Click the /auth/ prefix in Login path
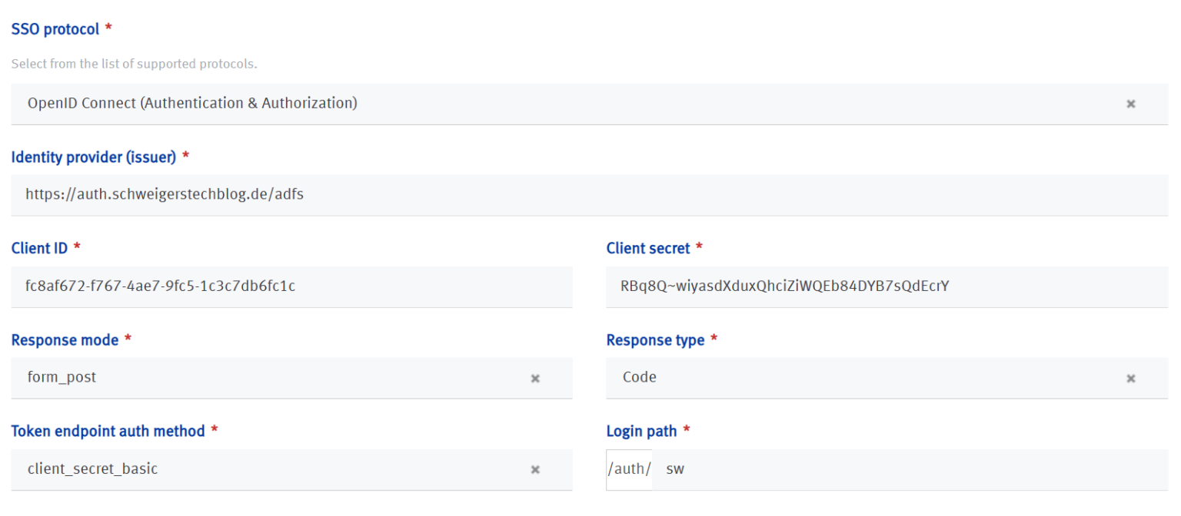 (x=628, y=469)
